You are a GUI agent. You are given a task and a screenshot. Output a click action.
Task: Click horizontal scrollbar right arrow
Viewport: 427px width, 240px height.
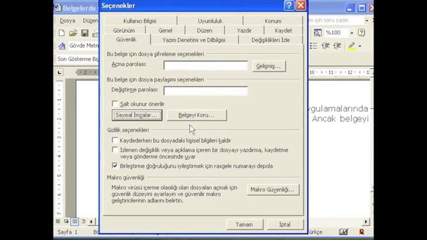click(x=366, y=221)
